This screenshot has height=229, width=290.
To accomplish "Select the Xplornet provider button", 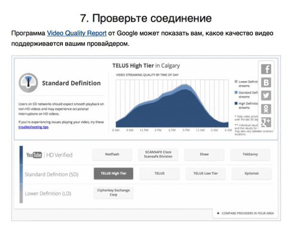I will click(251, 173).
